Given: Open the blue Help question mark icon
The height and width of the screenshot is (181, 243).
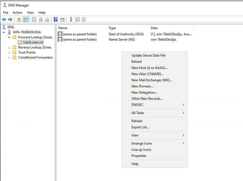Looking at the screenshot, I should click(x=56, y=20).
